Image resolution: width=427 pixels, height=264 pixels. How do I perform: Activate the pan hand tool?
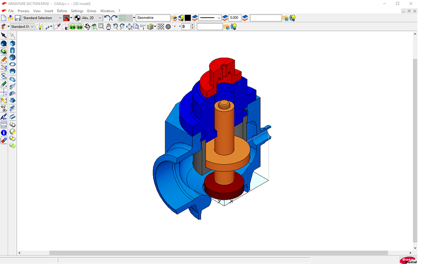(108, 27)
